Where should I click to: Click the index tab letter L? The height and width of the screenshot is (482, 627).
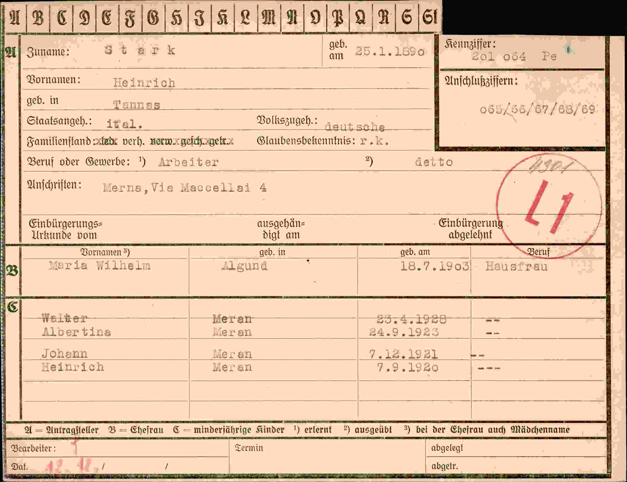coord(245,18)
